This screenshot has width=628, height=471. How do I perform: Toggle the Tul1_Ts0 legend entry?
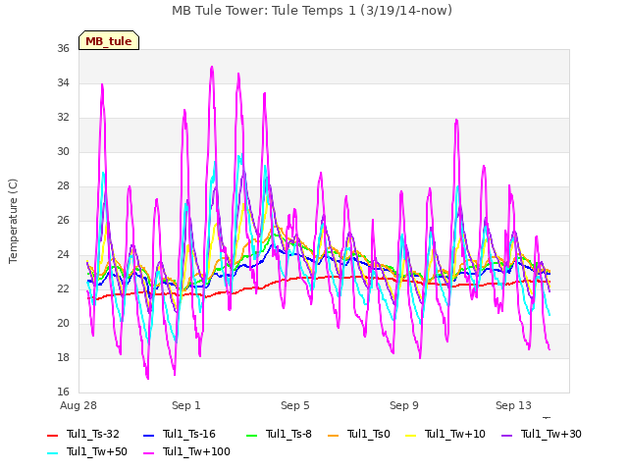(x=359, y=434)
